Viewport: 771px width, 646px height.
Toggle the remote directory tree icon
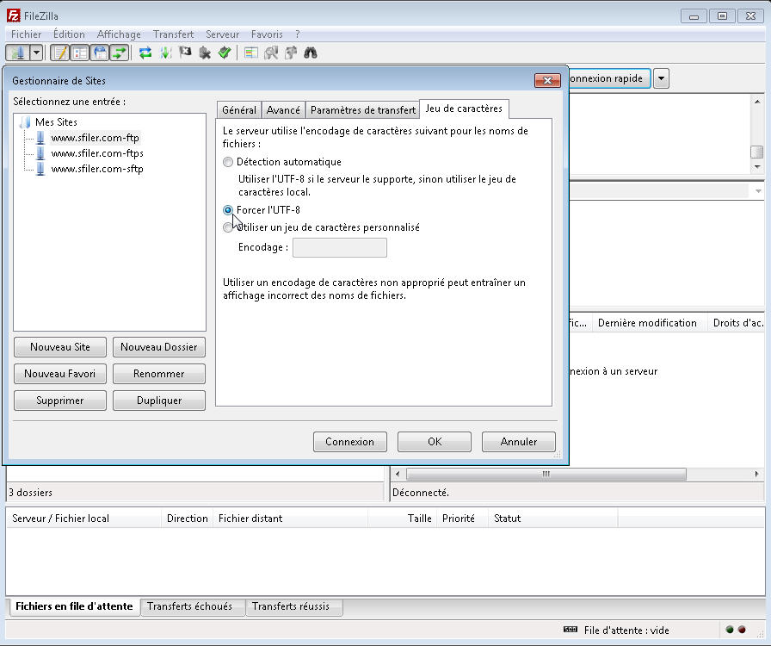(x=100, y=53)
